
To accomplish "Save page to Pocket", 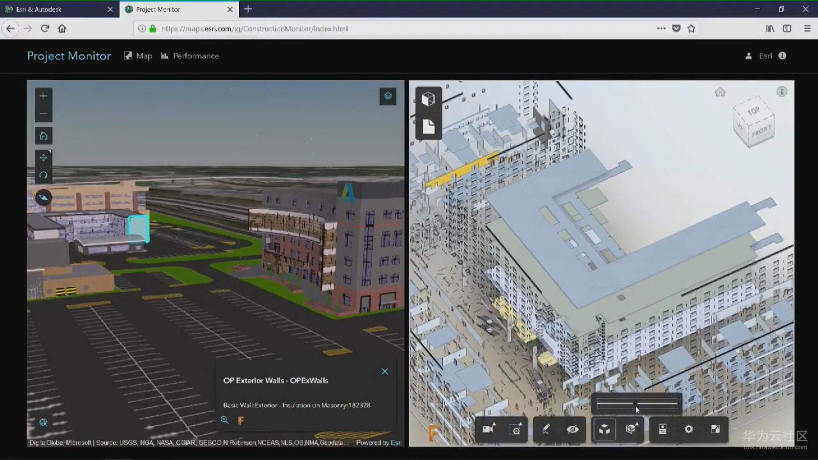I will (676, 29).
